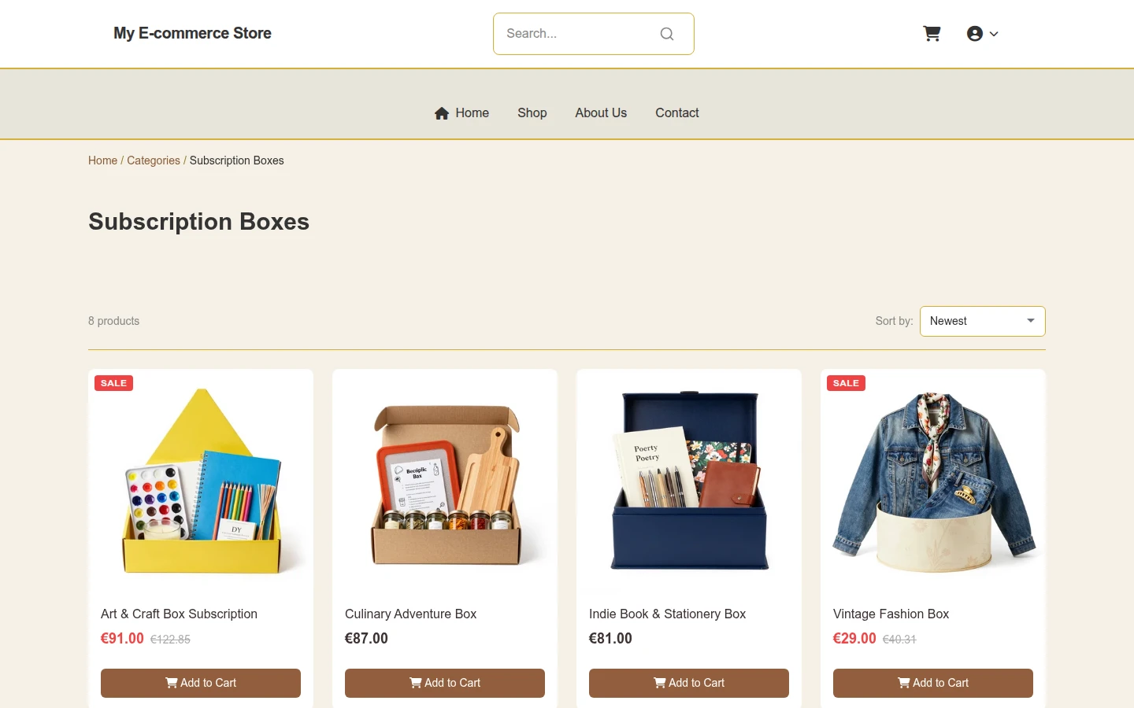Click SALE badge on Vintage Fashion Box
The width and height of the screenshot is (1134, 708).
point(846,383)
